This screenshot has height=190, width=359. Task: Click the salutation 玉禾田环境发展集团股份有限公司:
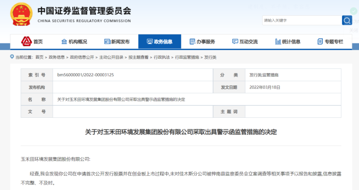point(55,159)
